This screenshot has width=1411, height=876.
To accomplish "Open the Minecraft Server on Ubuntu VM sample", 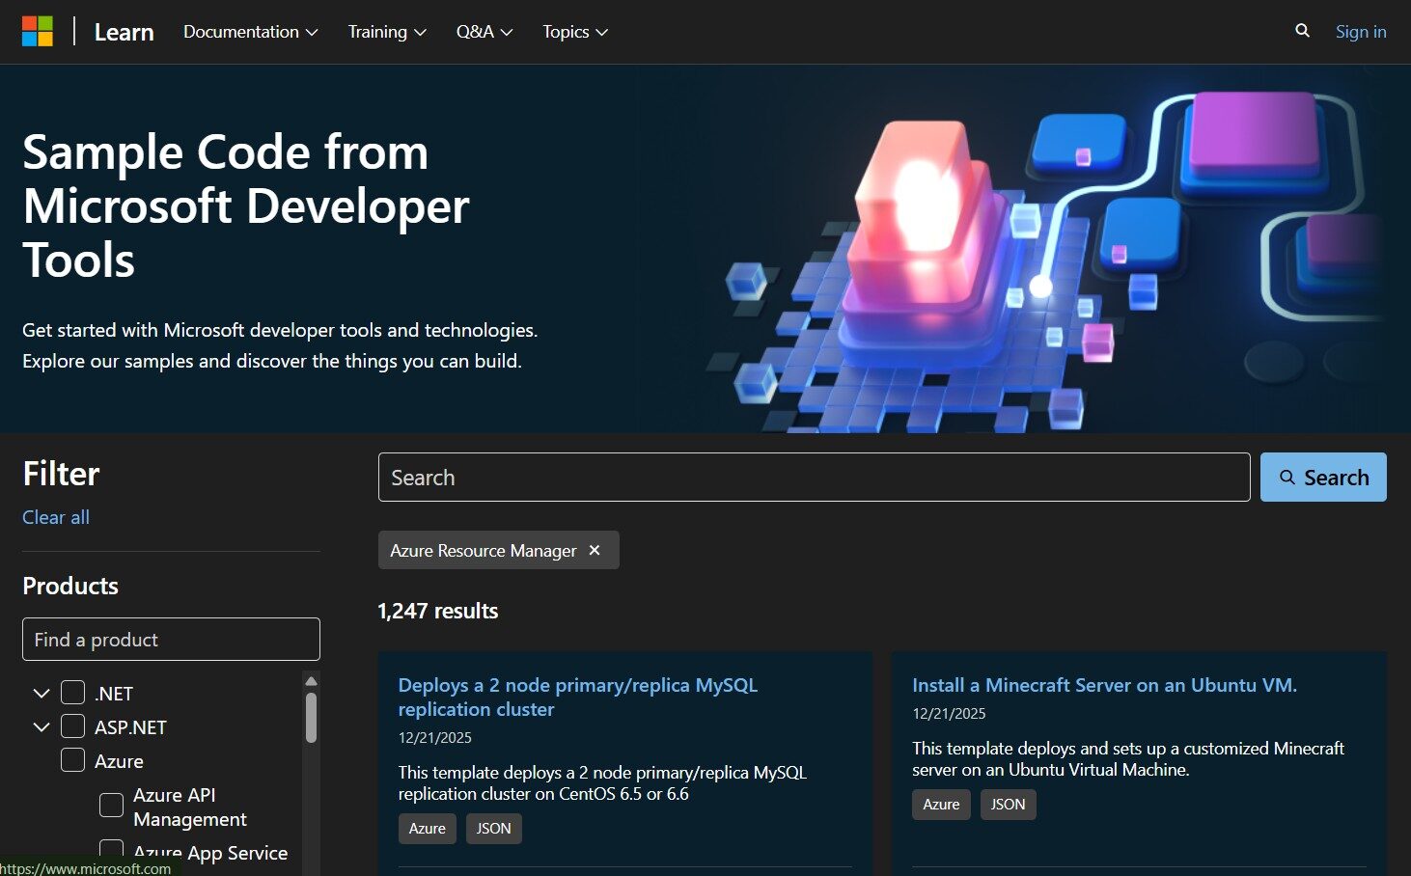I will [x=1104, y=685].
